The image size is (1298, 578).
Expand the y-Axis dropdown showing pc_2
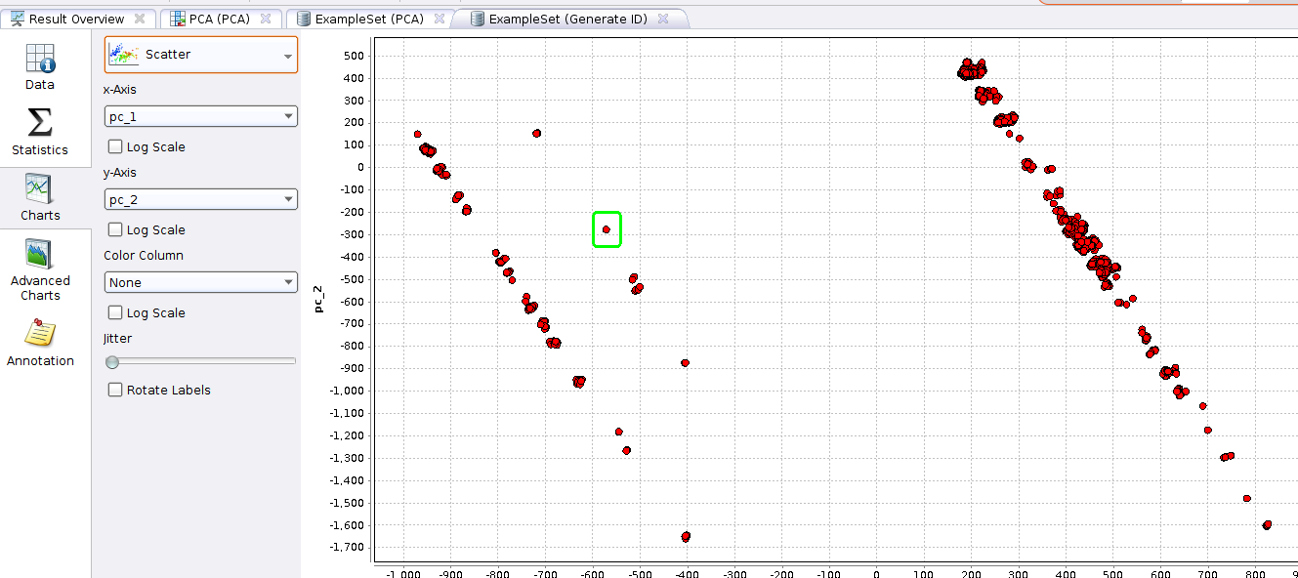tap(200, 198)
